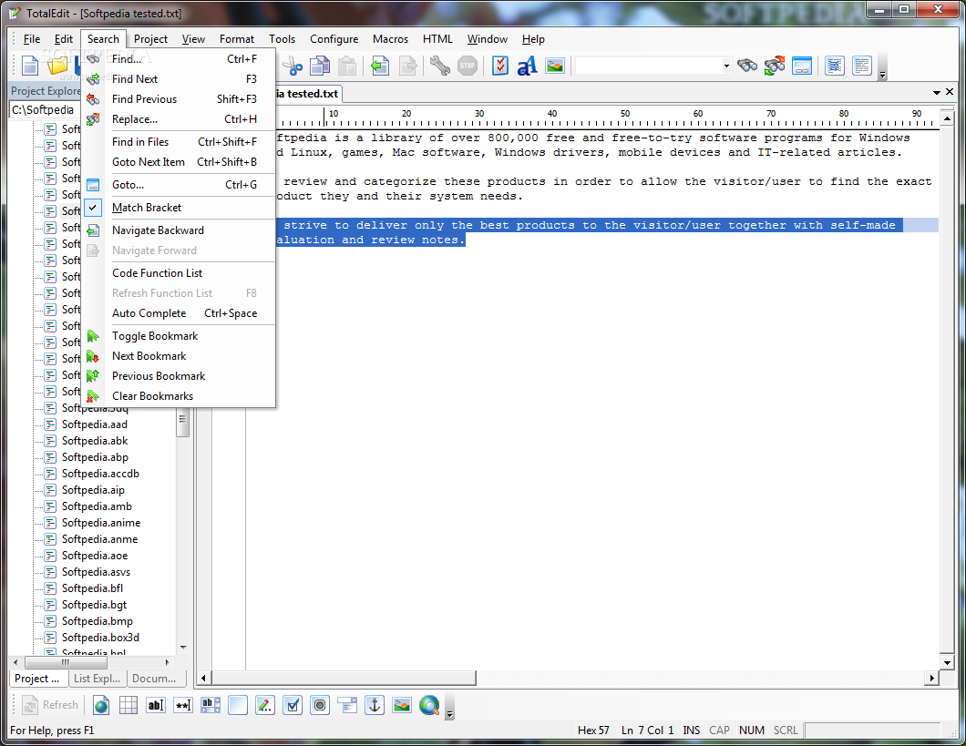The height and width of the screenshot is (746, 966).
Task: Click the editor horizontal scrollbar thumb
Action: (344, 678)
